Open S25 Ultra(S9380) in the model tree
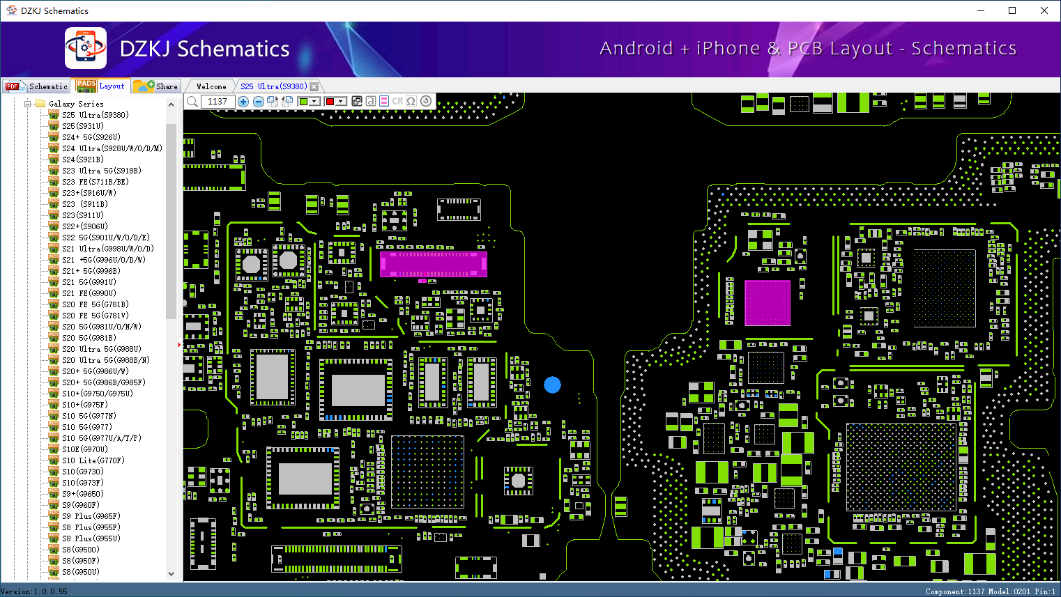The height and width of the screenshot is (597, 1061). [95, 115]
